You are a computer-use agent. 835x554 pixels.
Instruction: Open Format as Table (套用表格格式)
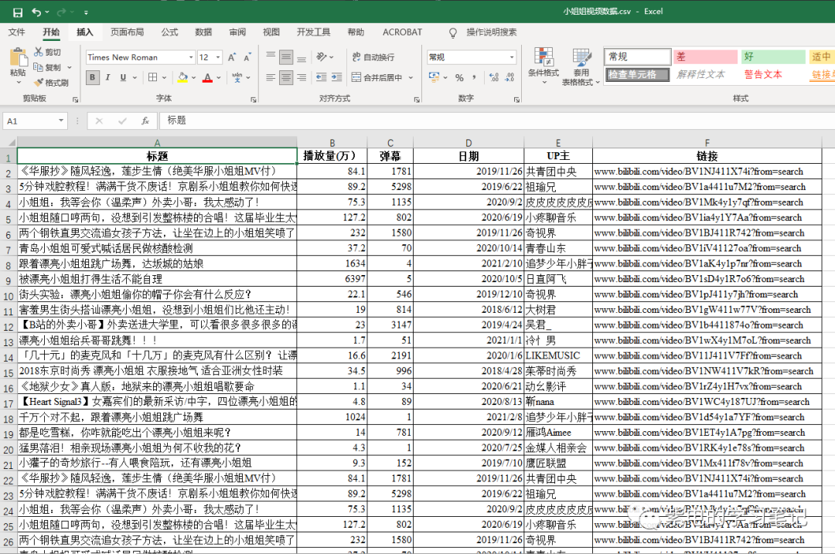pos(581,66)
